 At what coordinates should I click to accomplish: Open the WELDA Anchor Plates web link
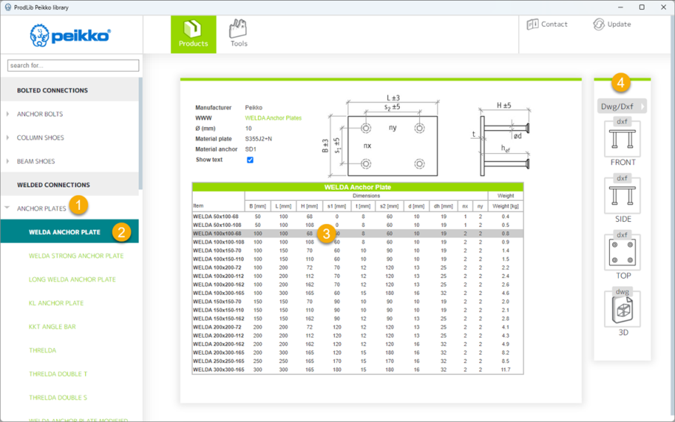click(273, 118)
